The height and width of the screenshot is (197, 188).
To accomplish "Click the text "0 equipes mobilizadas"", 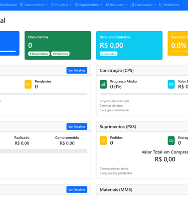I will pos(114,110).
